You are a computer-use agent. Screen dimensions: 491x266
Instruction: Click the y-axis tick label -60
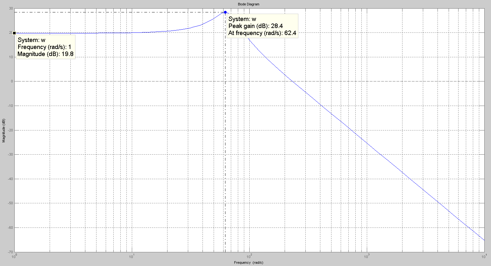10,228
